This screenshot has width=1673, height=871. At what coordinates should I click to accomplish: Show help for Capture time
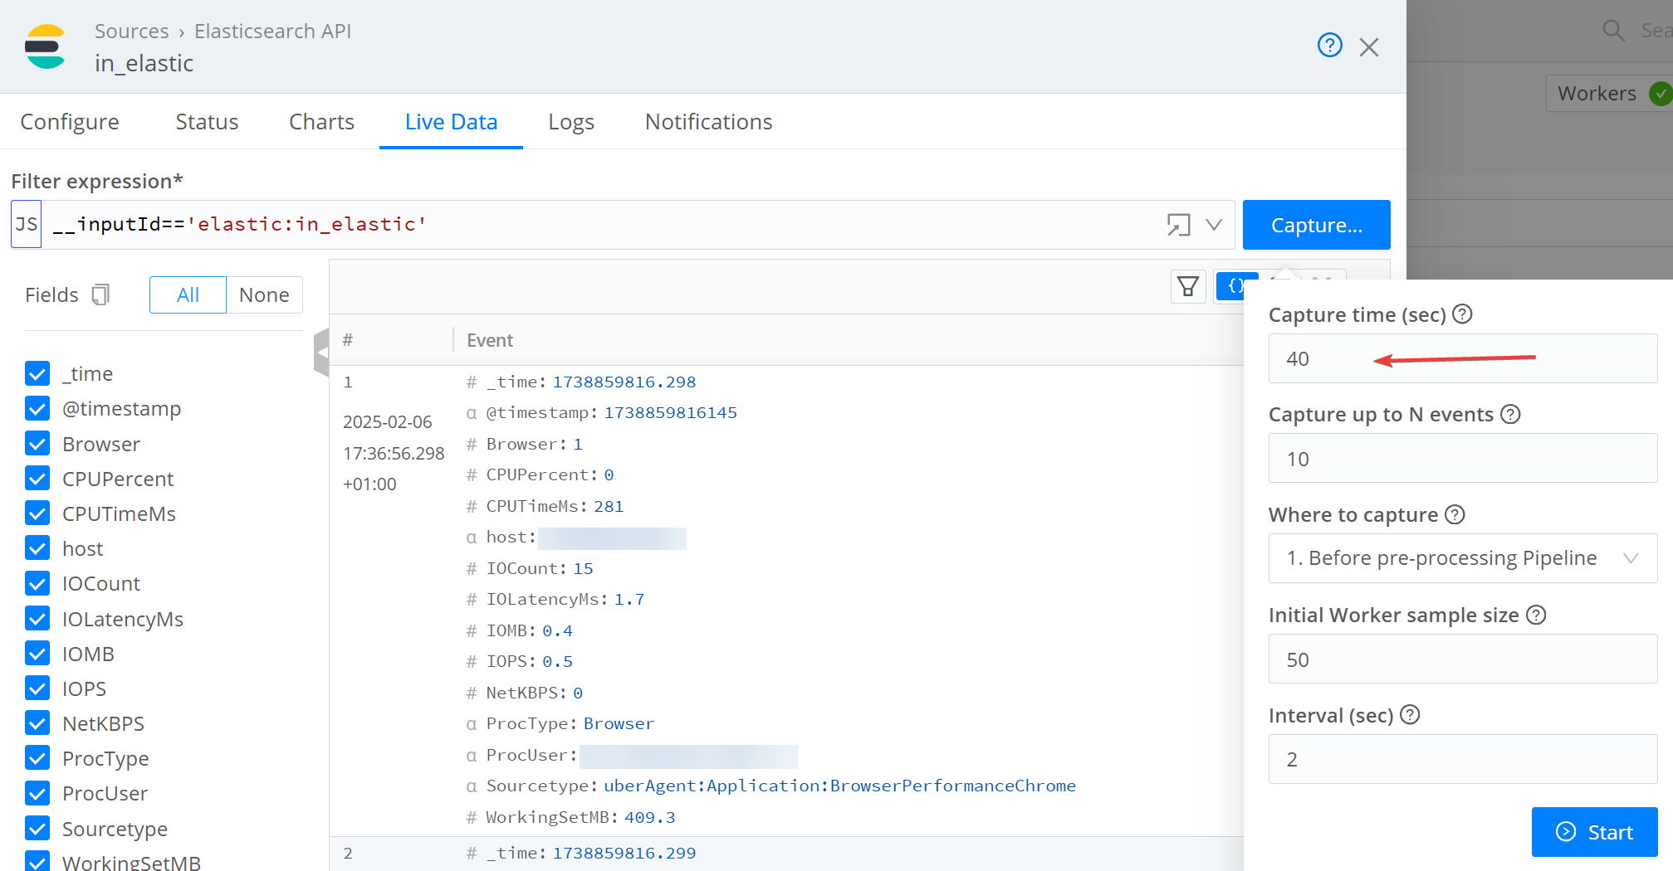1462,314
